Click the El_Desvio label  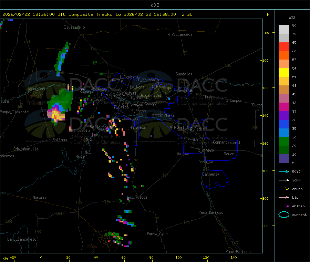[x=81, y=130]
